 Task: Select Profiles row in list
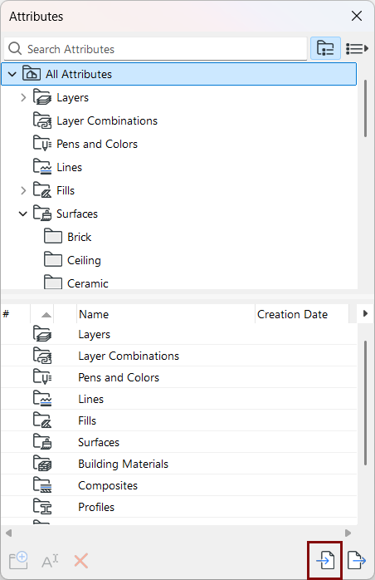tap(179, 507)
